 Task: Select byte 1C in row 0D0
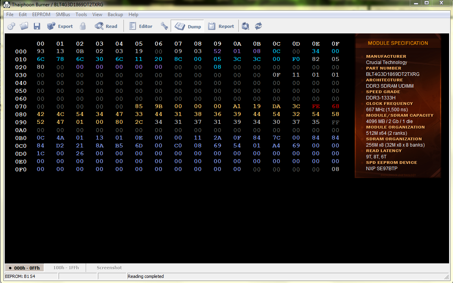[x=41, y=153]
